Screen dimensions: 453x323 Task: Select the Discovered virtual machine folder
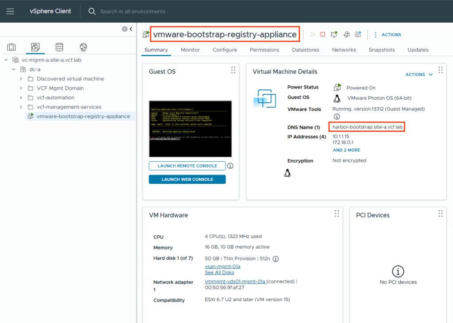pos(70,79)
